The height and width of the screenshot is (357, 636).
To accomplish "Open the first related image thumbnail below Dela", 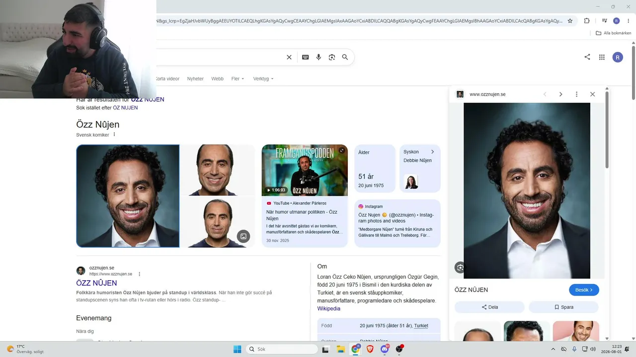I will click(478, 331).
